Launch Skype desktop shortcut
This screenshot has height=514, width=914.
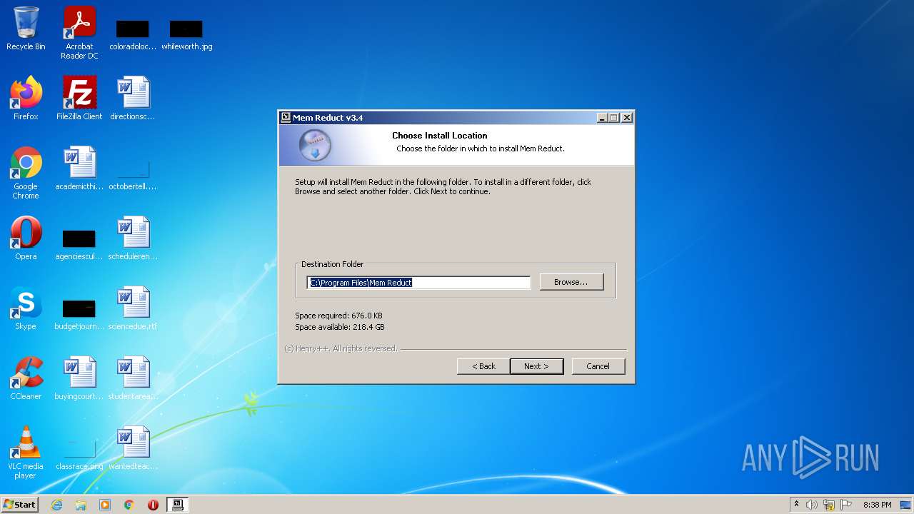pyautogui.click(x=26, y=308)
